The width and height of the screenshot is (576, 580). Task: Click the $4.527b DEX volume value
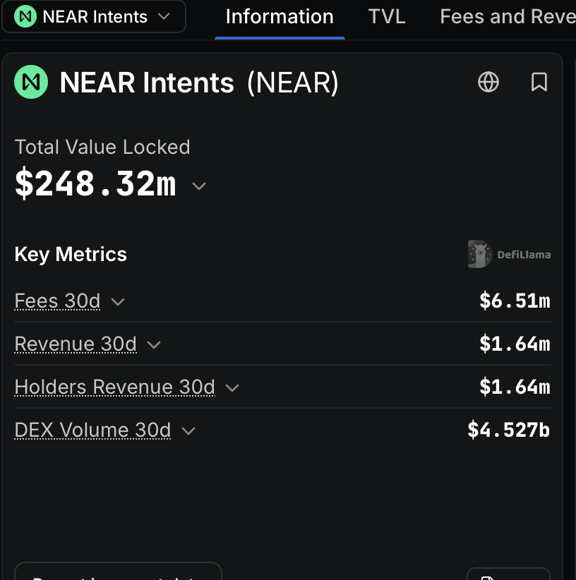pyautogui.click(x=509, y=430)
